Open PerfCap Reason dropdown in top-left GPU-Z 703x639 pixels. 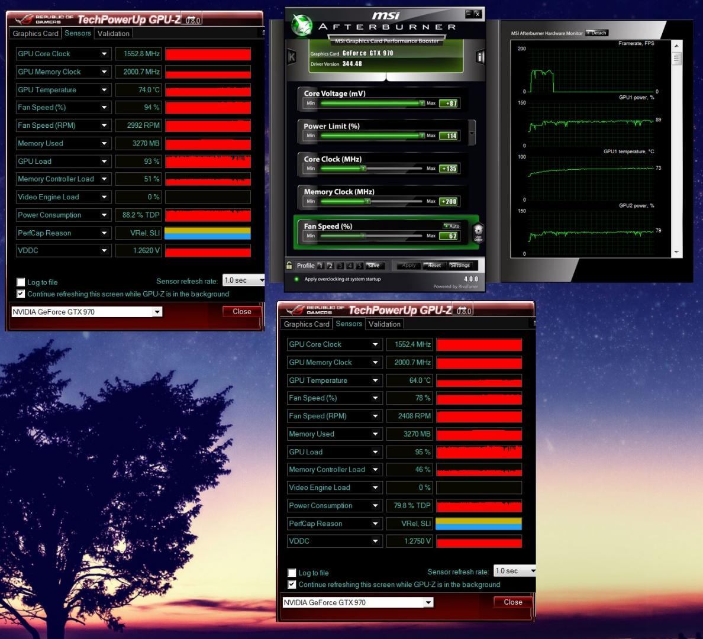(x=104, y=233)
